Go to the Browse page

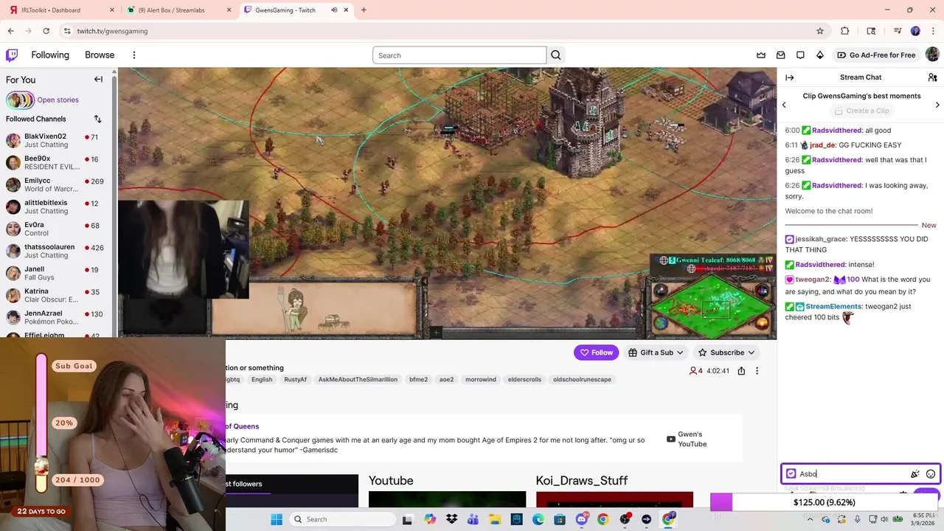pyautogui.click(x=100, y=55)
